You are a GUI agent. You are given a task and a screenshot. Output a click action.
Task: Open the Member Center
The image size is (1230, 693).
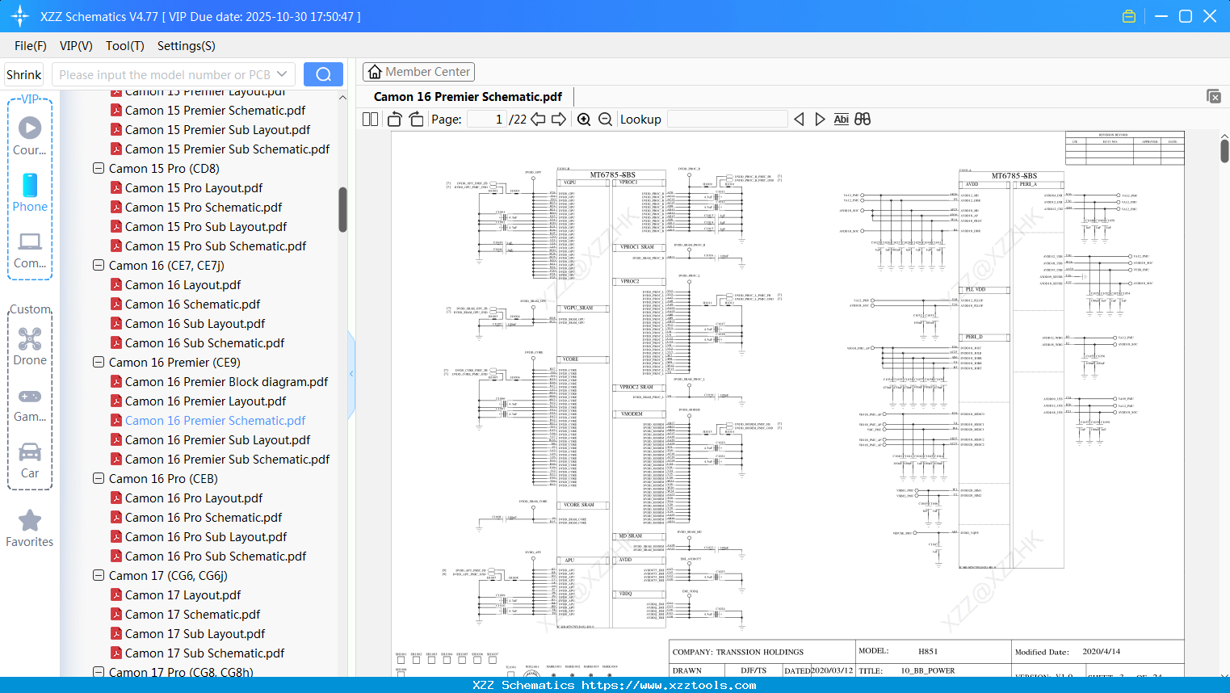click(418, 72)
